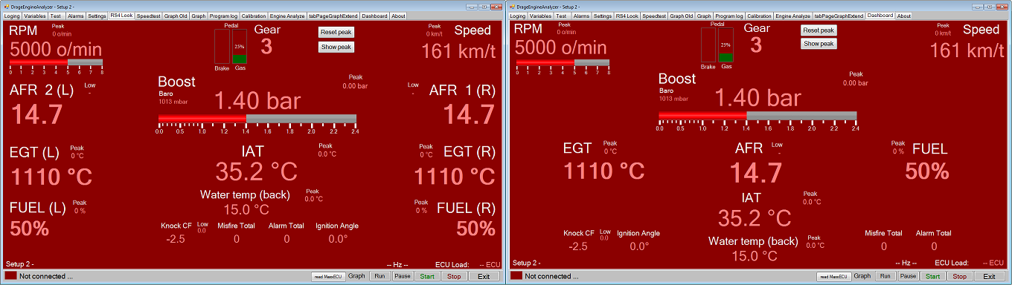Screen dimensions: 1012x285
Task: Click the Pause button in right window
Action: (908, 276)
